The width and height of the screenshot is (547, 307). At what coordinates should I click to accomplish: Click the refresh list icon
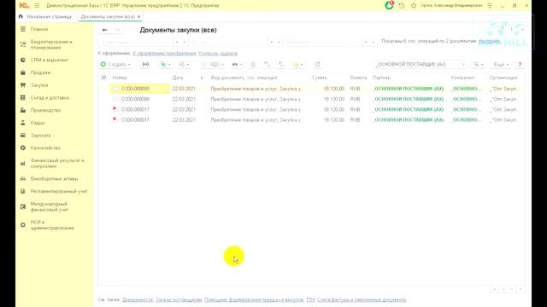(x=317, y=65)
